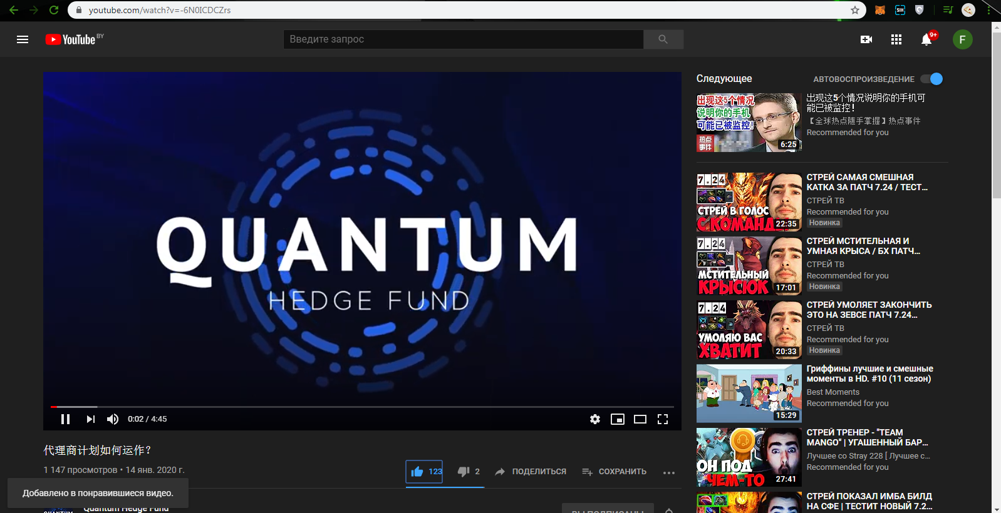Click the Добавлено в понравившиеся видео notification
Image resolution: width=1001 pixels, height=513 pixels.
coord(98,493)
